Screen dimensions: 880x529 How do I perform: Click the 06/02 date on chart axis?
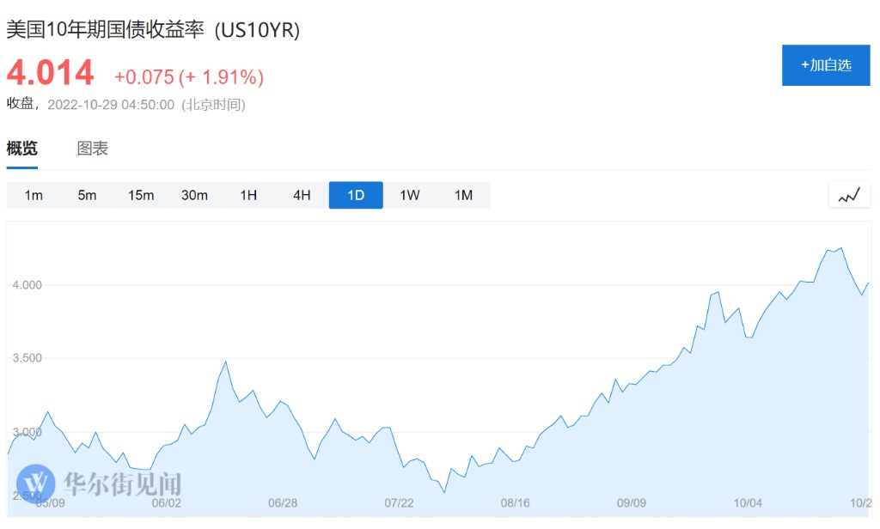point(166,502)
